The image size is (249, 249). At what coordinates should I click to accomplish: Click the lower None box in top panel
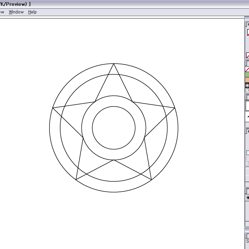(x=248, y=55)
